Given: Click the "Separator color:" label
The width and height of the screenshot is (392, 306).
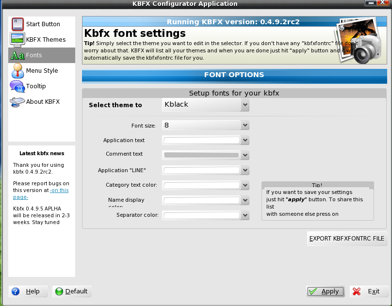Looking at the screenshot, I should coord(137,215).
